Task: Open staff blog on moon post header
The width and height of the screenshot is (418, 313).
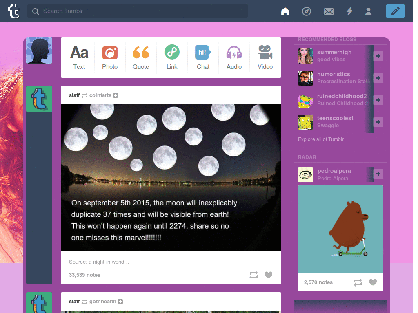Action: tap(74, 95)
